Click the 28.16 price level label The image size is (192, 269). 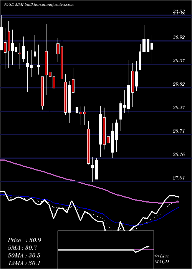pos(179,154)
